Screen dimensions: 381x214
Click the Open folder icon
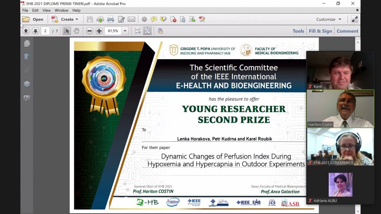(x=26, y=19)
